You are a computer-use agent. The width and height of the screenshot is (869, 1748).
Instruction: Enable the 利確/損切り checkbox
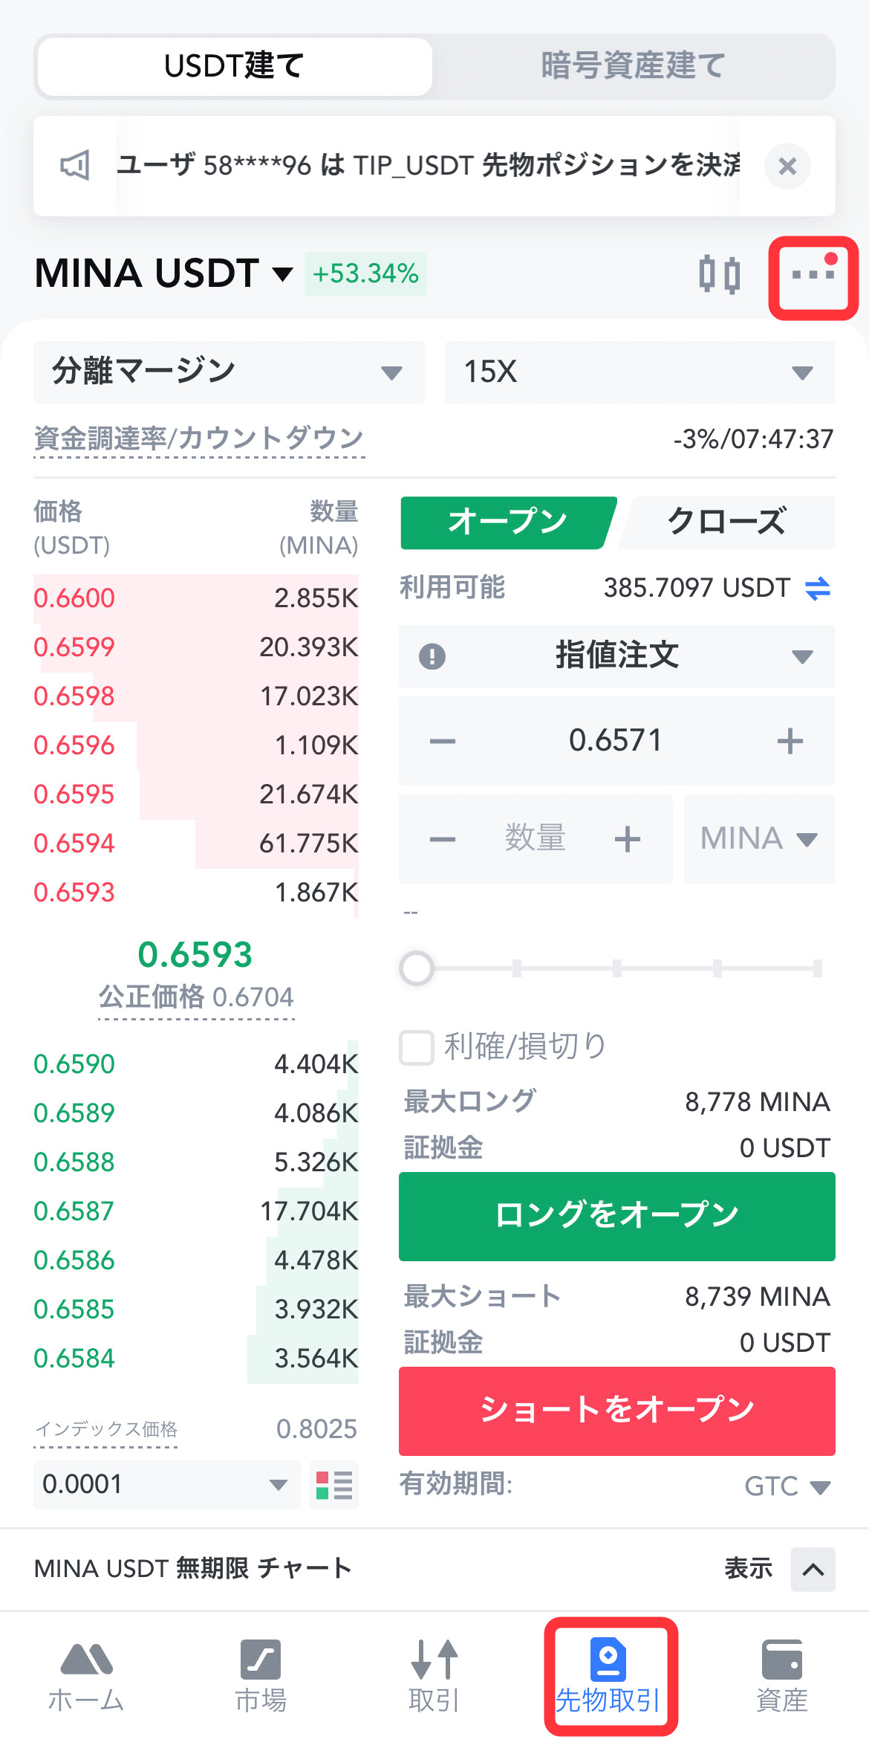[417, 1047]
